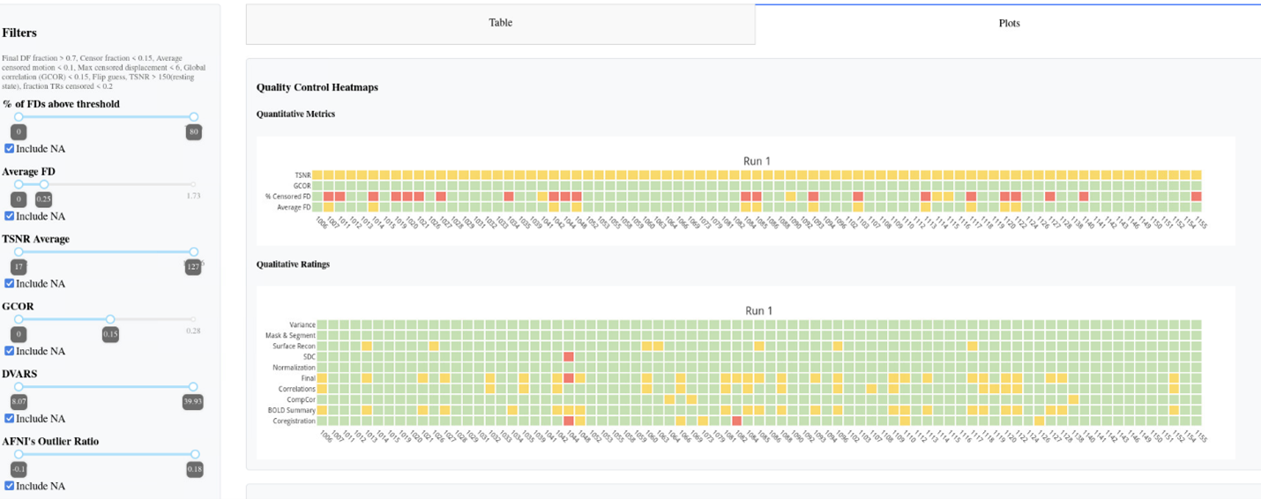Toggle Include NA under % of FDs above threshold

pos(10,148)
